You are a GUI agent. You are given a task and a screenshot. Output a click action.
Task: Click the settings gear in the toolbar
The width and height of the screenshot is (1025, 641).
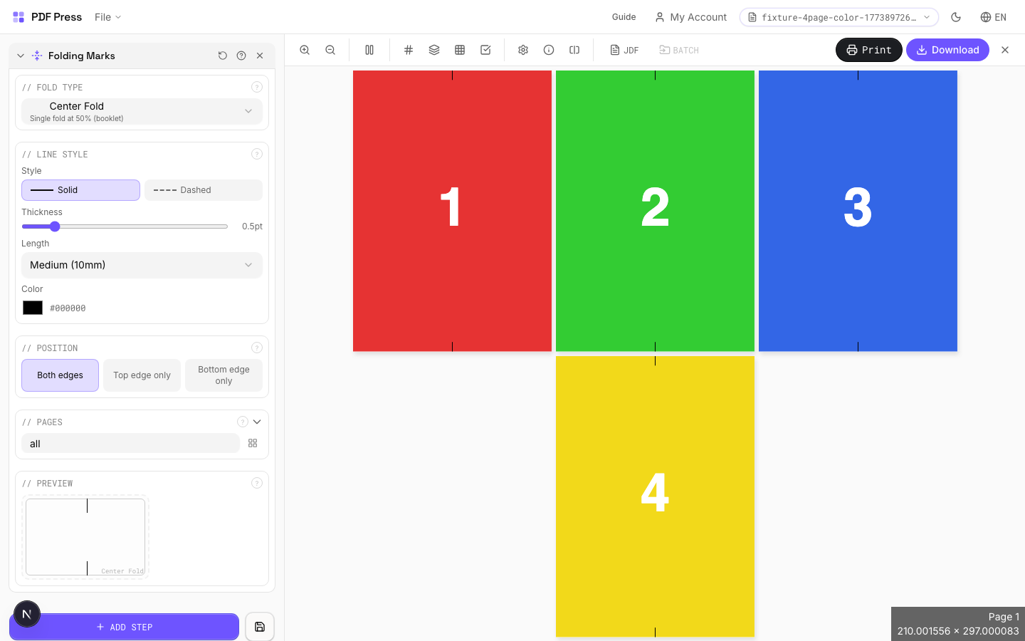click(x=523, y=50)
